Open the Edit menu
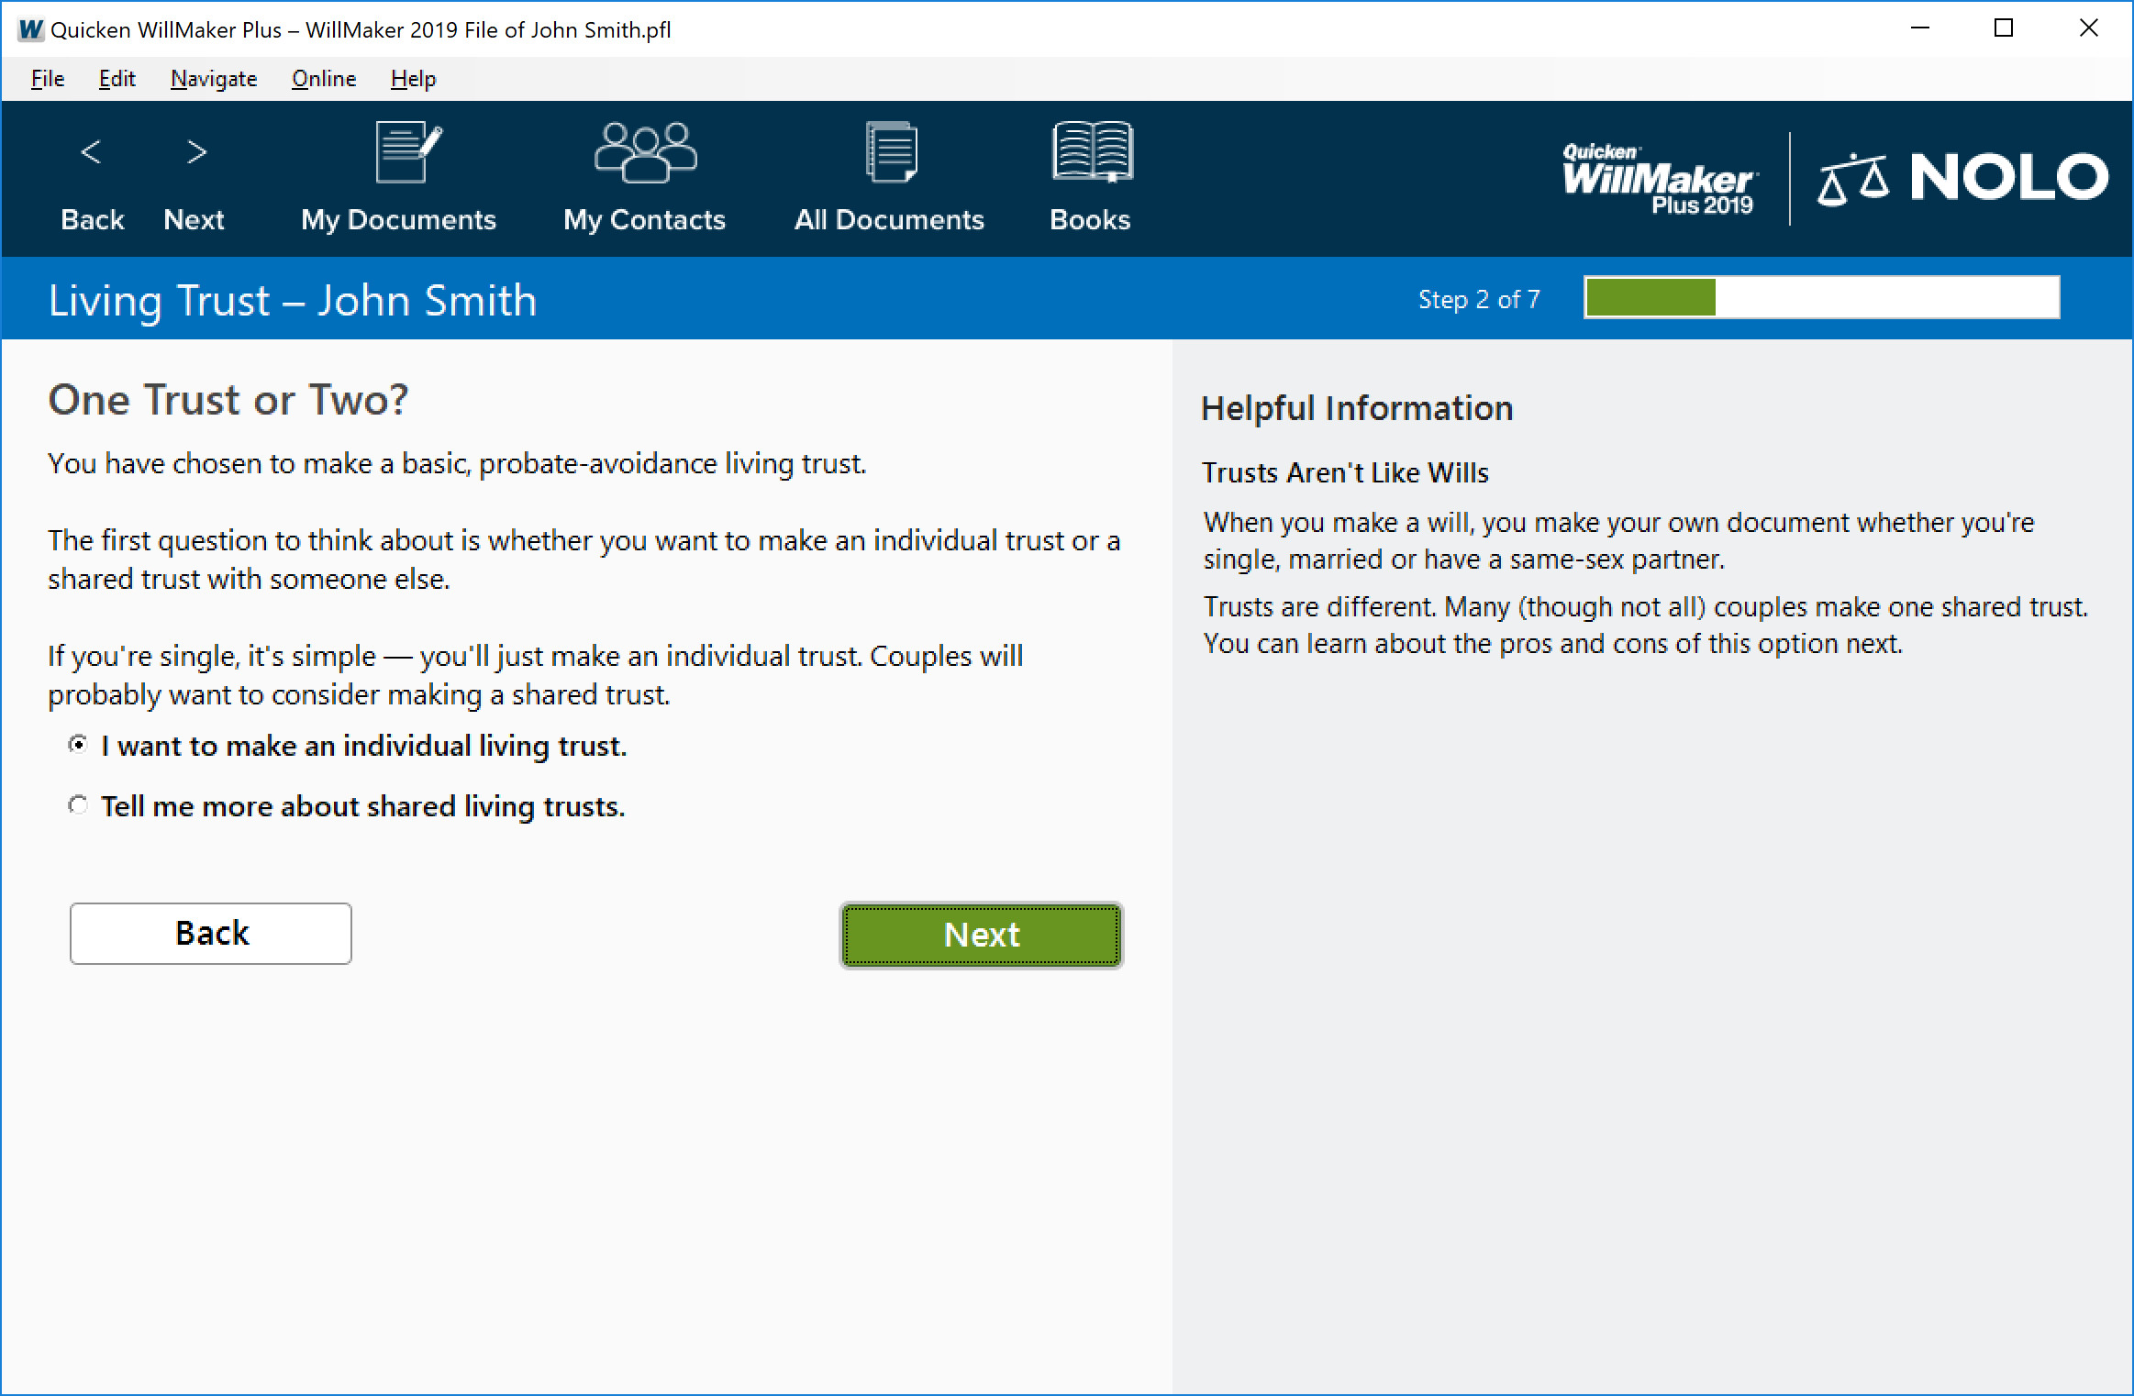The width and height of the screenshot is (2134, 1396). point(117,79)
